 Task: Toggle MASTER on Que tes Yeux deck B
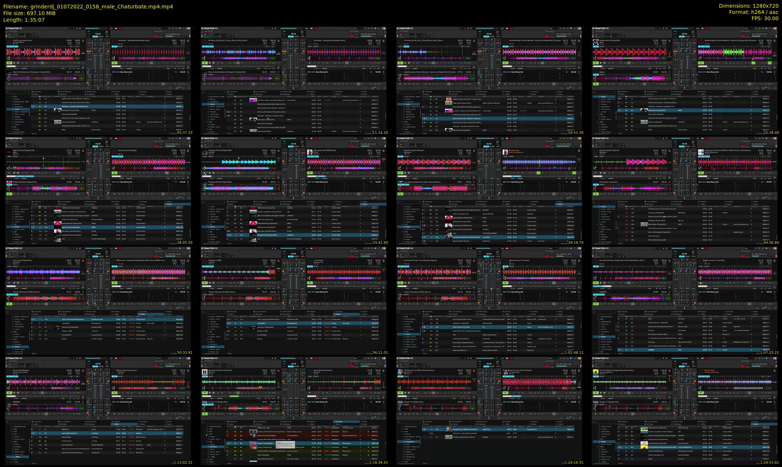511,376
